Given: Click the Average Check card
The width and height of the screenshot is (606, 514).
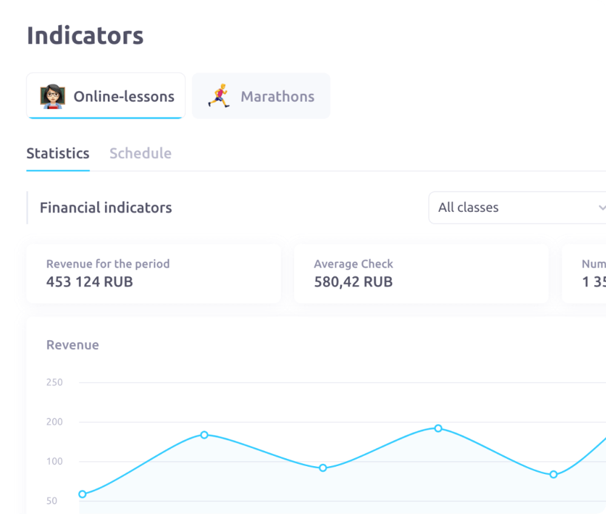Looking at the screenshot, I should pyautogui.click(x=421, y=274).
